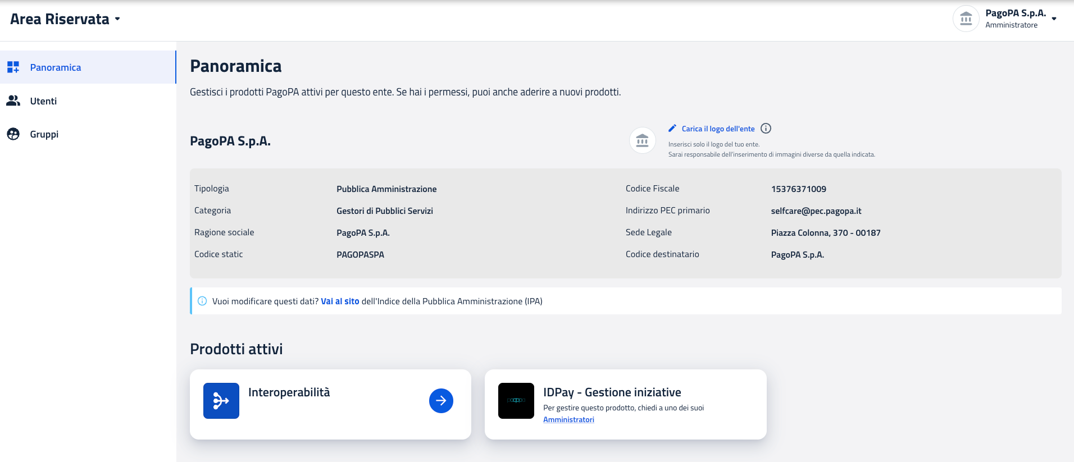Click the Gruppi group icon
The image size is (1074, 462).
coord(13,134)
